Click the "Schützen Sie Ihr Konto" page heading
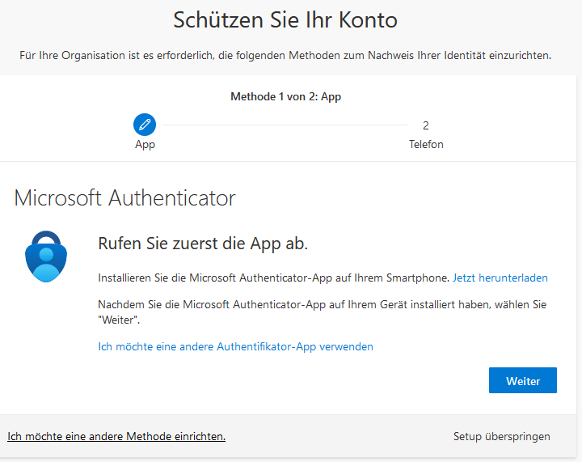The width and height of the screenshot is (582, 462). pos(285,19)
